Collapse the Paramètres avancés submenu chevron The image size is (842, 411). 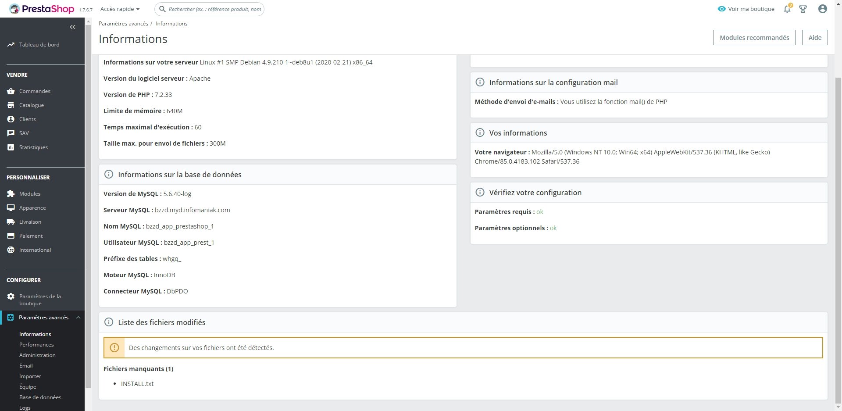pos(78,318)
